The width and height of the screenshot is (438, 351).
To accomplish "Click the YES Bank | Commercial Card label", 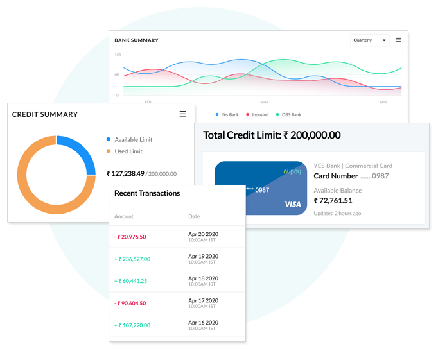I will (353, 166).
